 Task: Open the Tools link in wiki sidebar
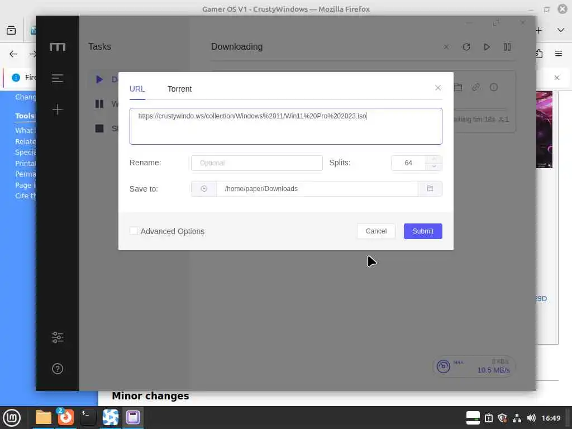(x=25, y=116)
